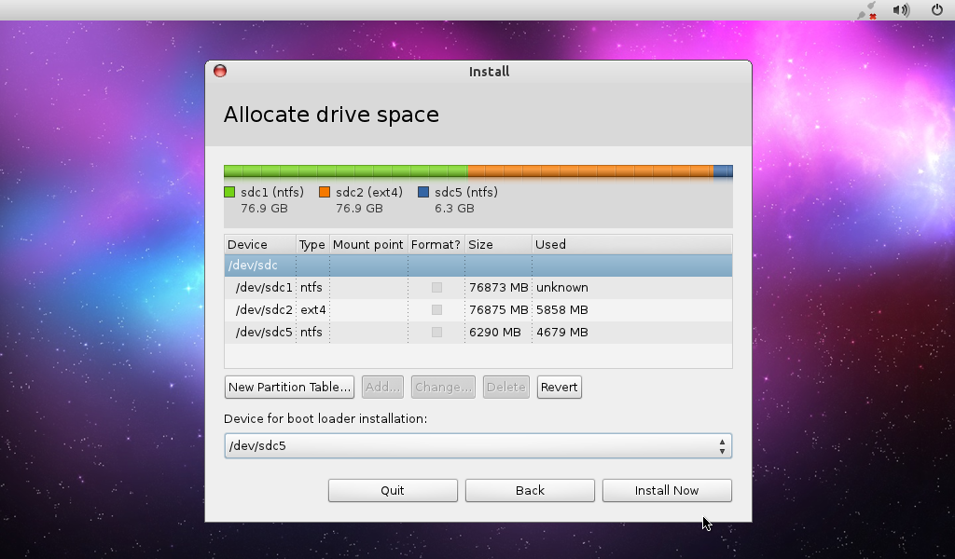Toggle the Format checkbox for /dev/sdc2

(x=436, y=310)
